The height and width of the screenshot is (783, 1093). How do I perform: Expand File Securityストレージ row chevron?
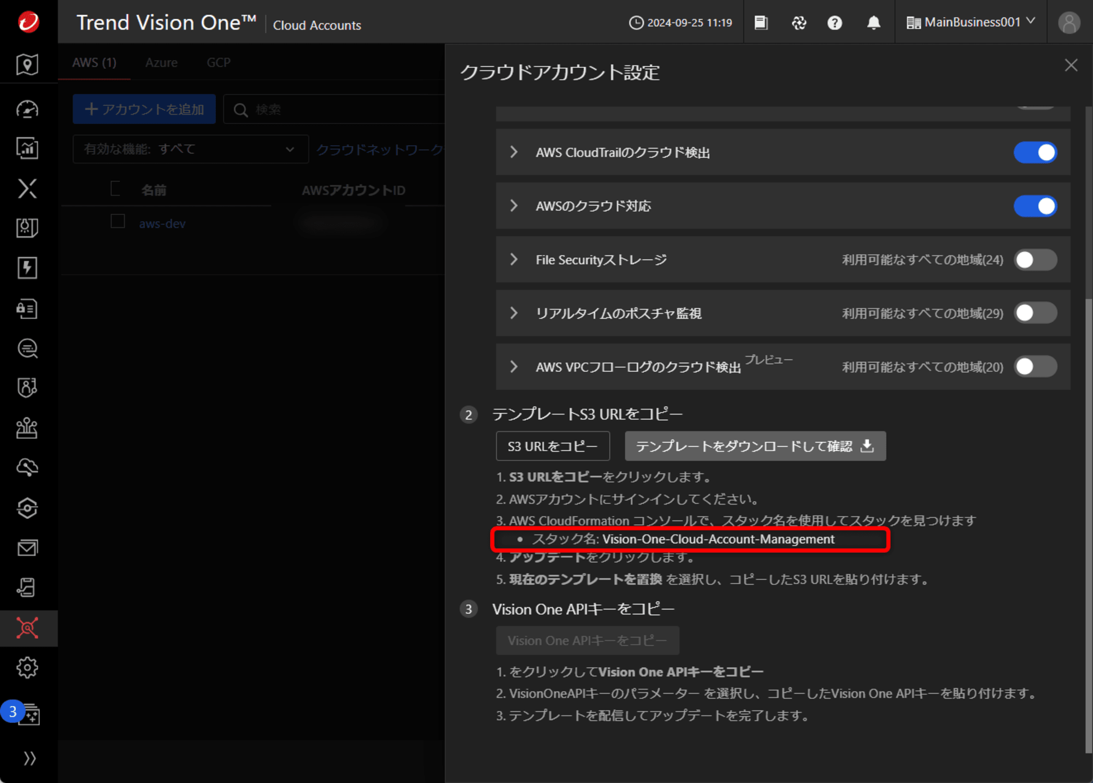(514, 259)
